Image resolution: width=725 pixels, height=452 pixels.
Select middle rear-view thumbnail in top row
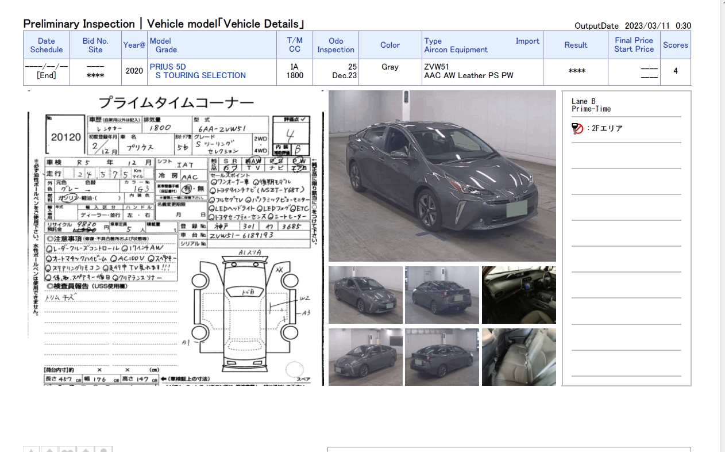pyautogui.click(x=442, y=295)
